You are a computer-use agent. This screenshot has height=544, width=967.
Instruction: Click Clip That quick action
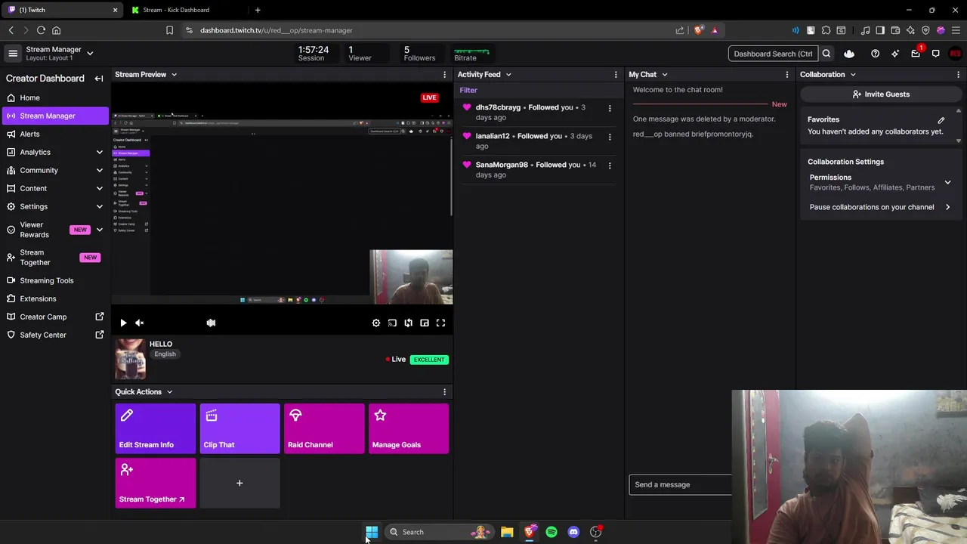pos(239,428)
